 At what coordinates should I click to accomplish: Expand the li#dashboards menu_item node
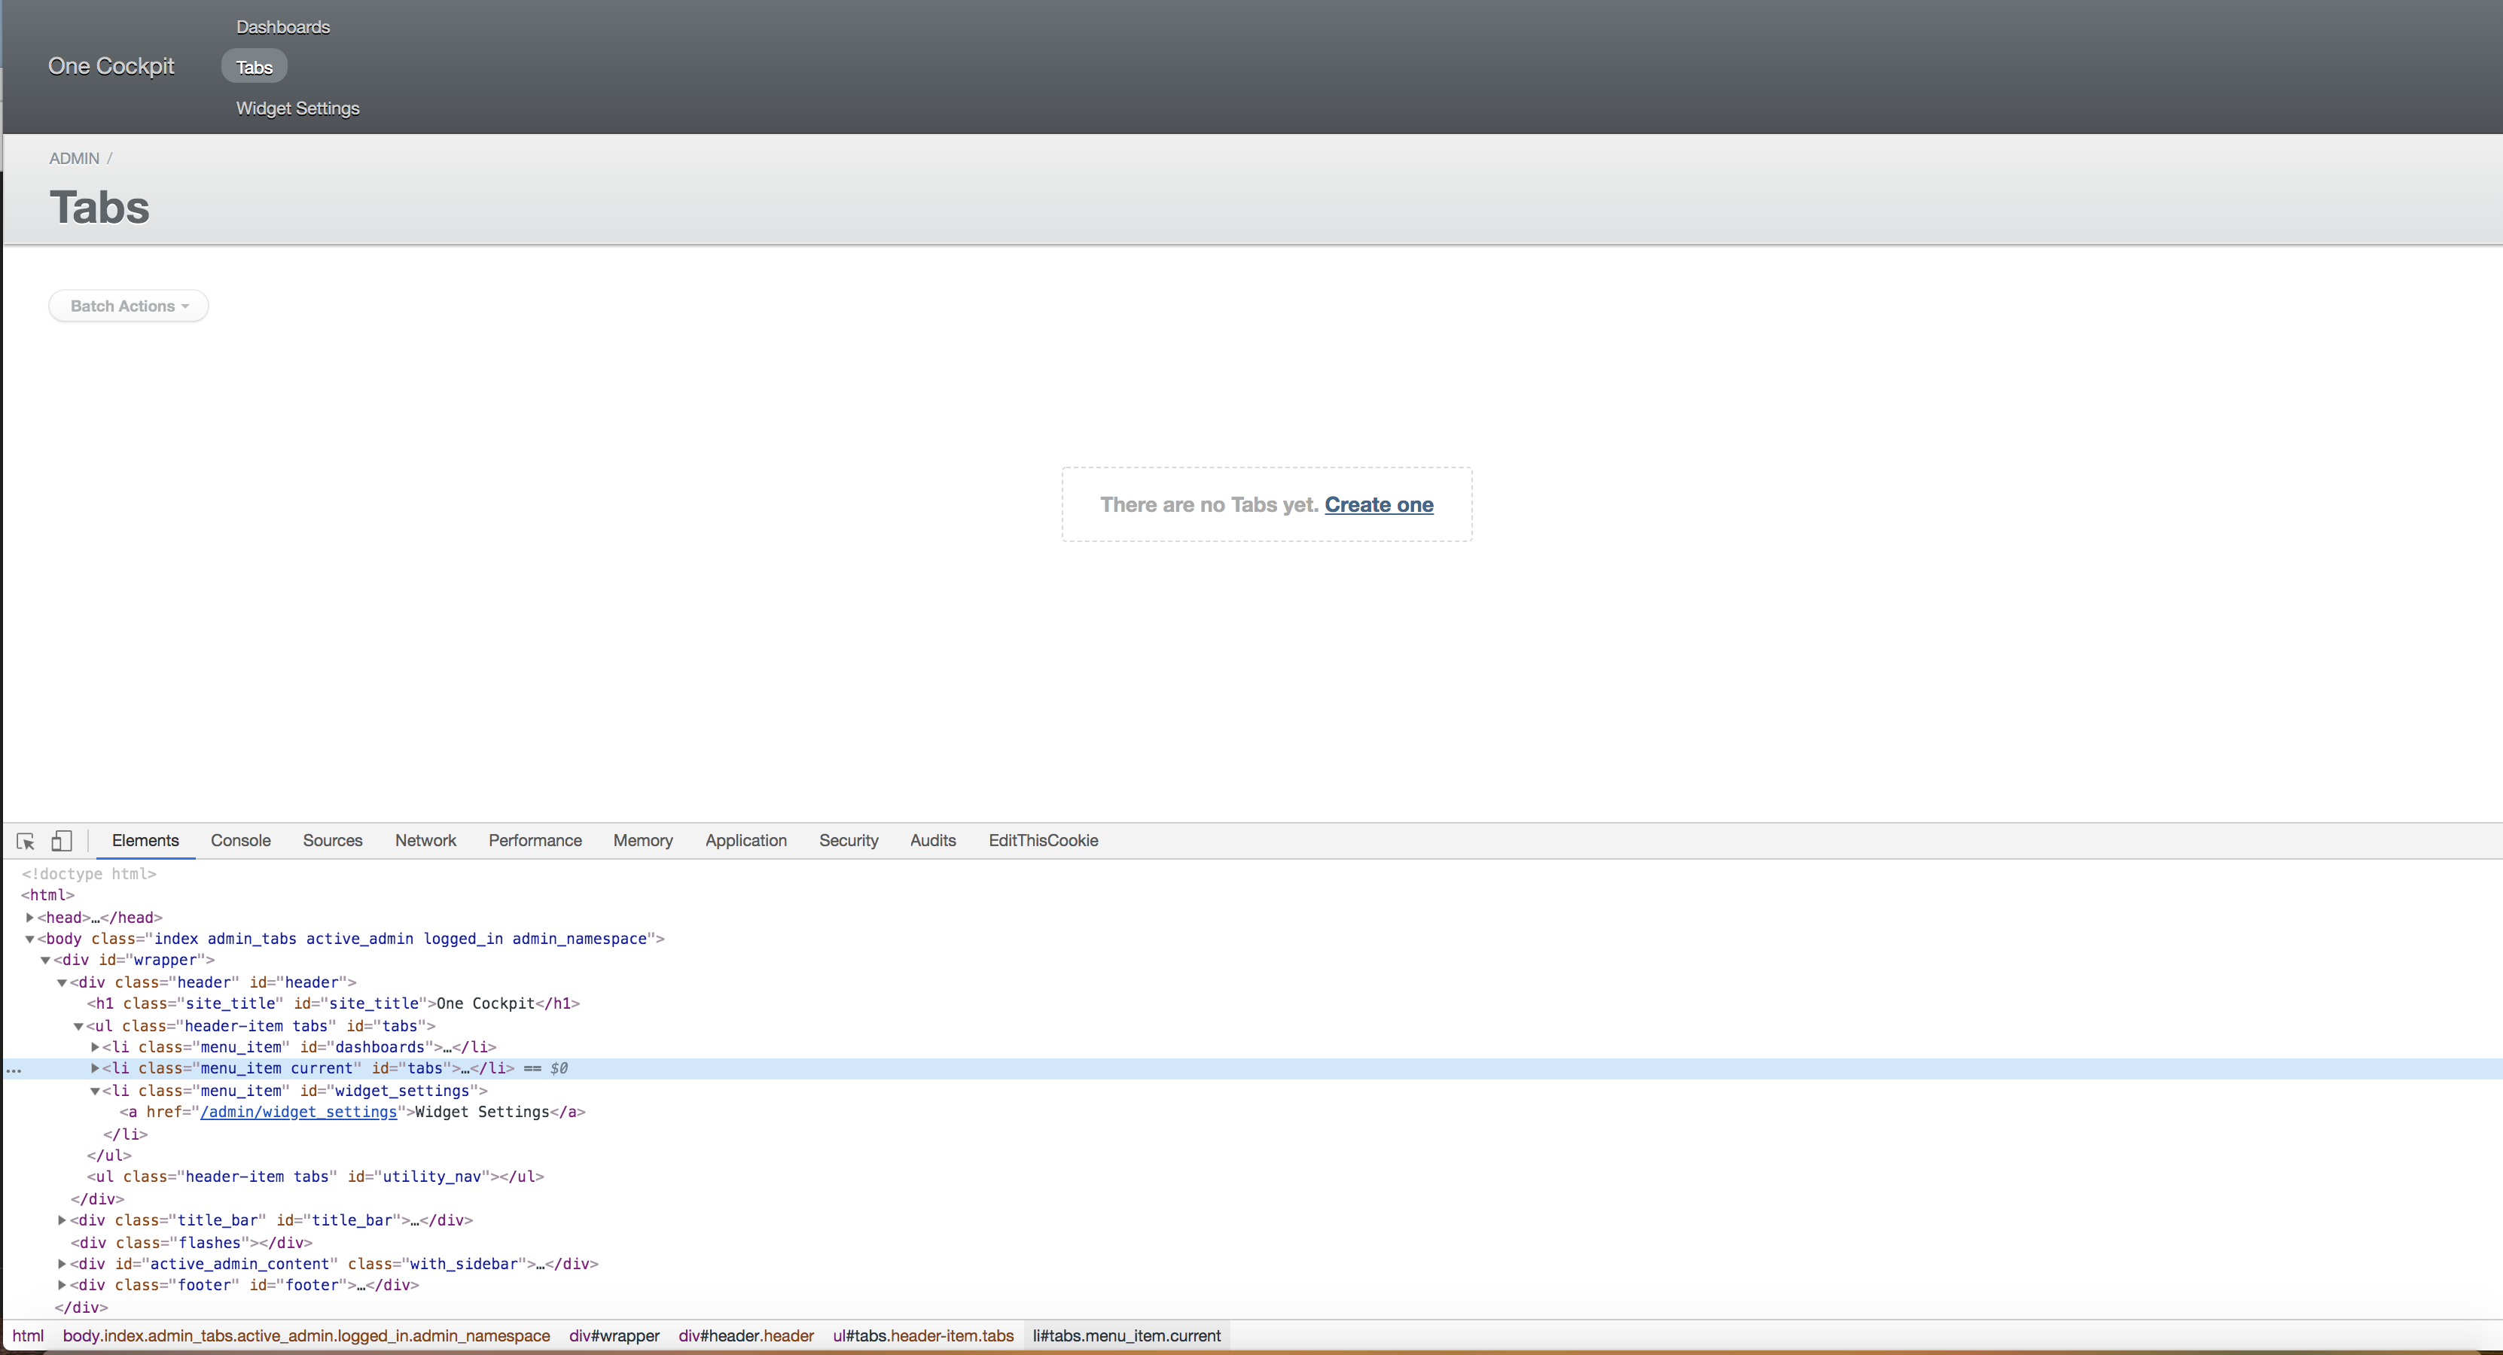click(x=94, y=1047)
